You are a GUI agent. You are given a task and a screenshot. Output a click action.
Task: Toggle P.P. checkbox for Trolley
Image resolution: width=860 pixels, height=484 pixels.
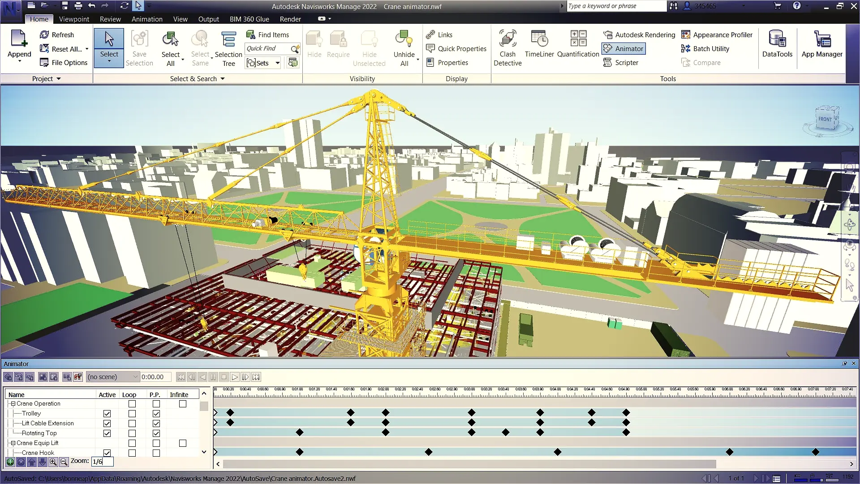[156, 414]
